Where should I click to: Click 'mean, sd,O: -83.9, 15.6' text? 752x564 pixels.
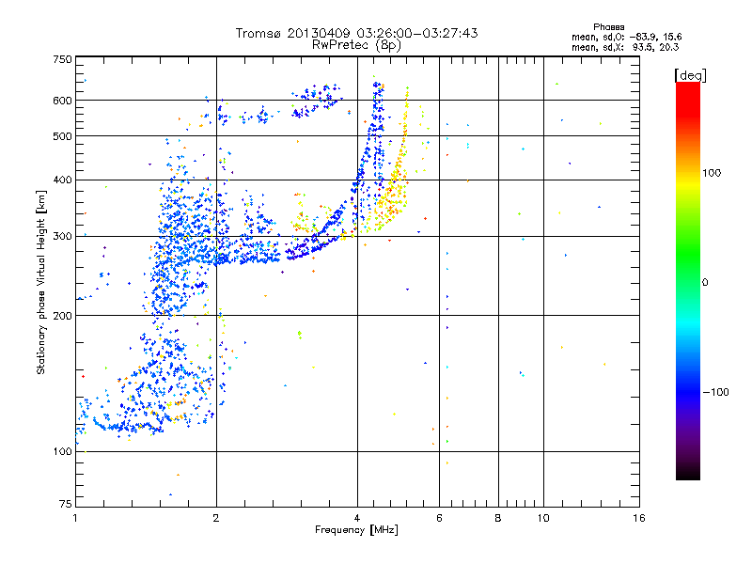626,37
